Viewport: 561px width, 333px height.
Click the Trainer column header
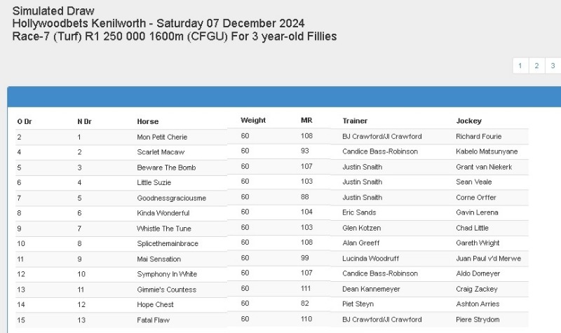[x=355, y=121]
